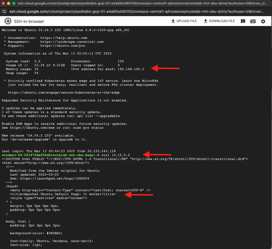Click the https://ubuntu.com/pro support URL
The height and width of the screenshot is (249, 272).
[63, 46]
